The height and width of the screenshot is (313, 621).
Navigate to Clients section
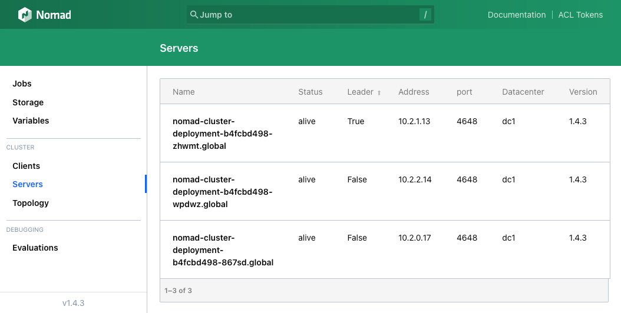tap(27, 166)
